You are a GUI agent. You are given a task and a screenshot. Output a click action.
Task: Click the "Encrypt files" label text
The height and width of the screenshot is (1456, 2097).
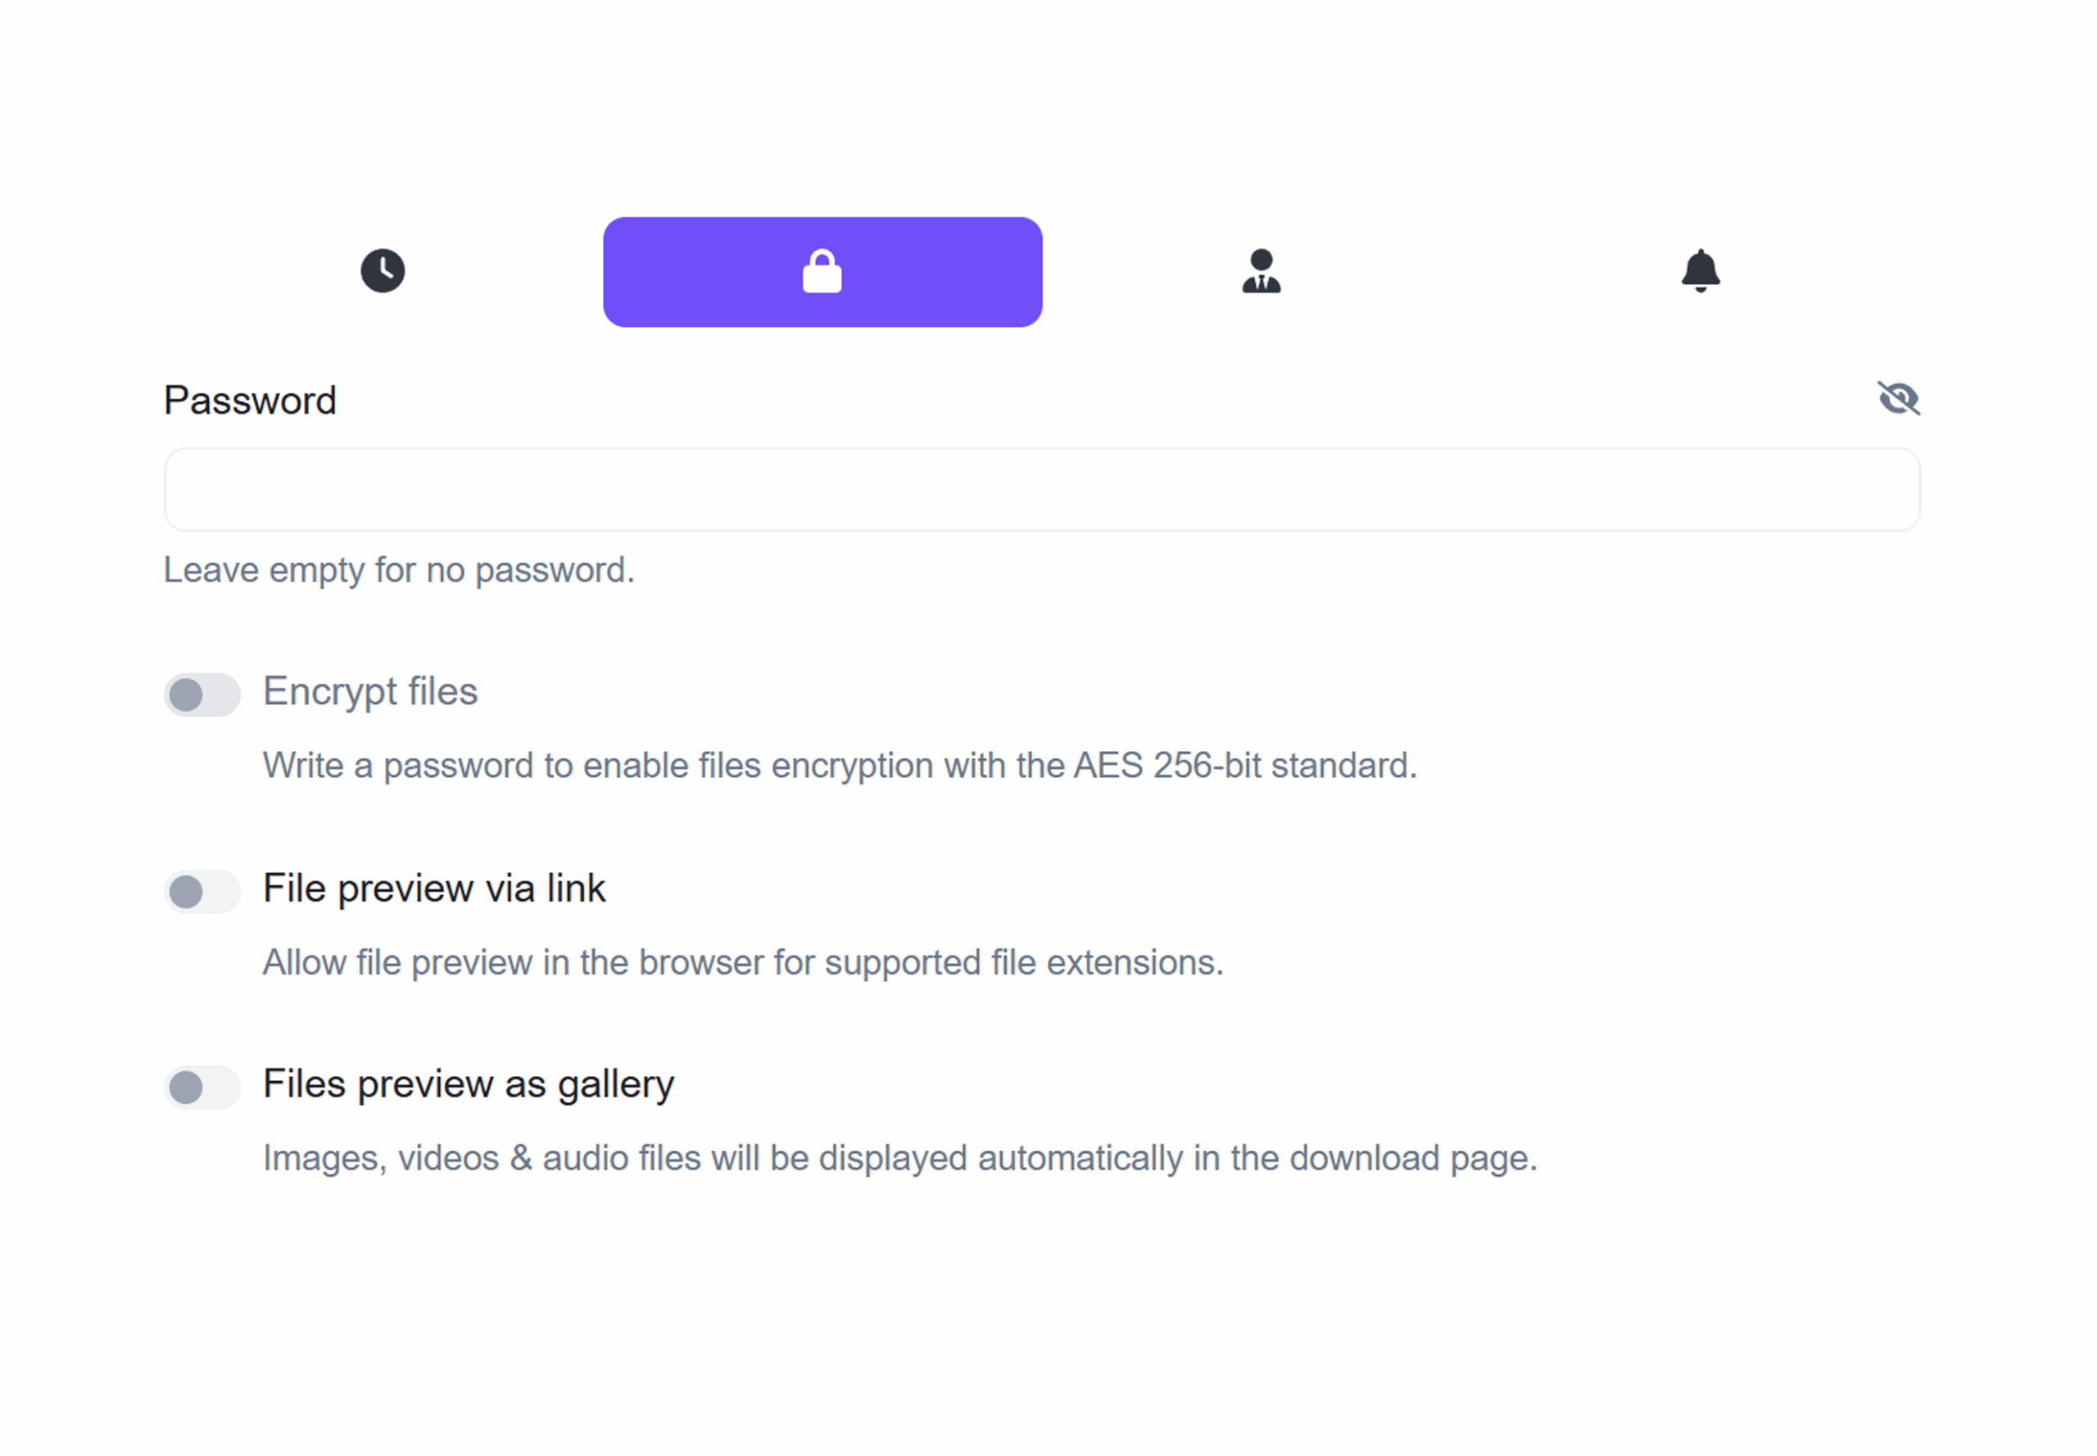pos(369,691)
